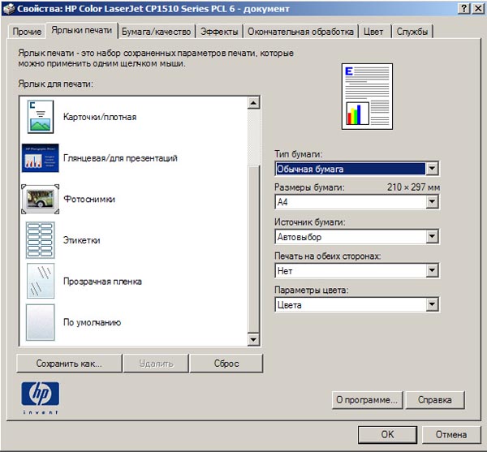Click the Сохранить как... button
This screenshot has height=452, width=487.
click(x=69, y=364)
